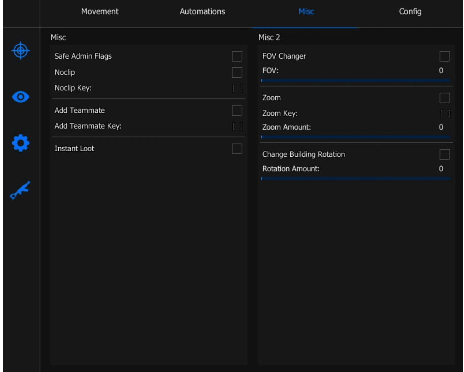Click the Zoom Key bind field
Screen dimensions: 464x372
[x=445, y=114]
